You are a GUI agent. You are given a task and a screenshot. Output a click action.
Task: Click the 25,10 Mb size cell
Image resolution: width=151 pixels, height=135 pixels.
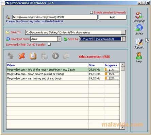click(x=96, y=70)
